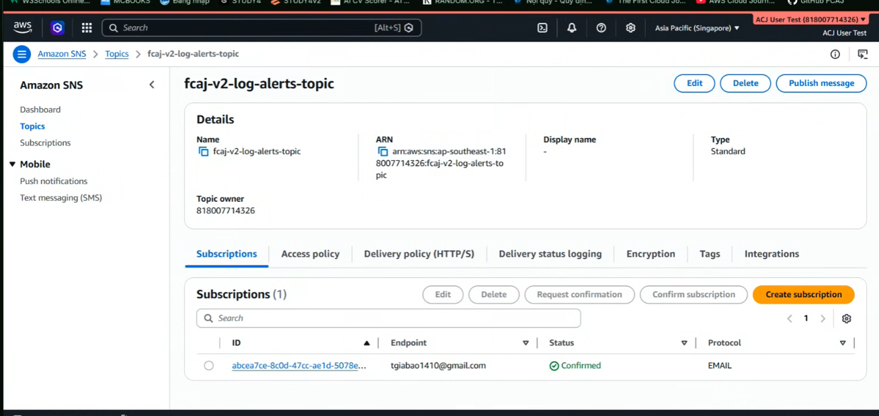The height and width of the screenshot is (416, 879).
Task: Launch CloudShell terminal icon
Action: tap(542, 28)
